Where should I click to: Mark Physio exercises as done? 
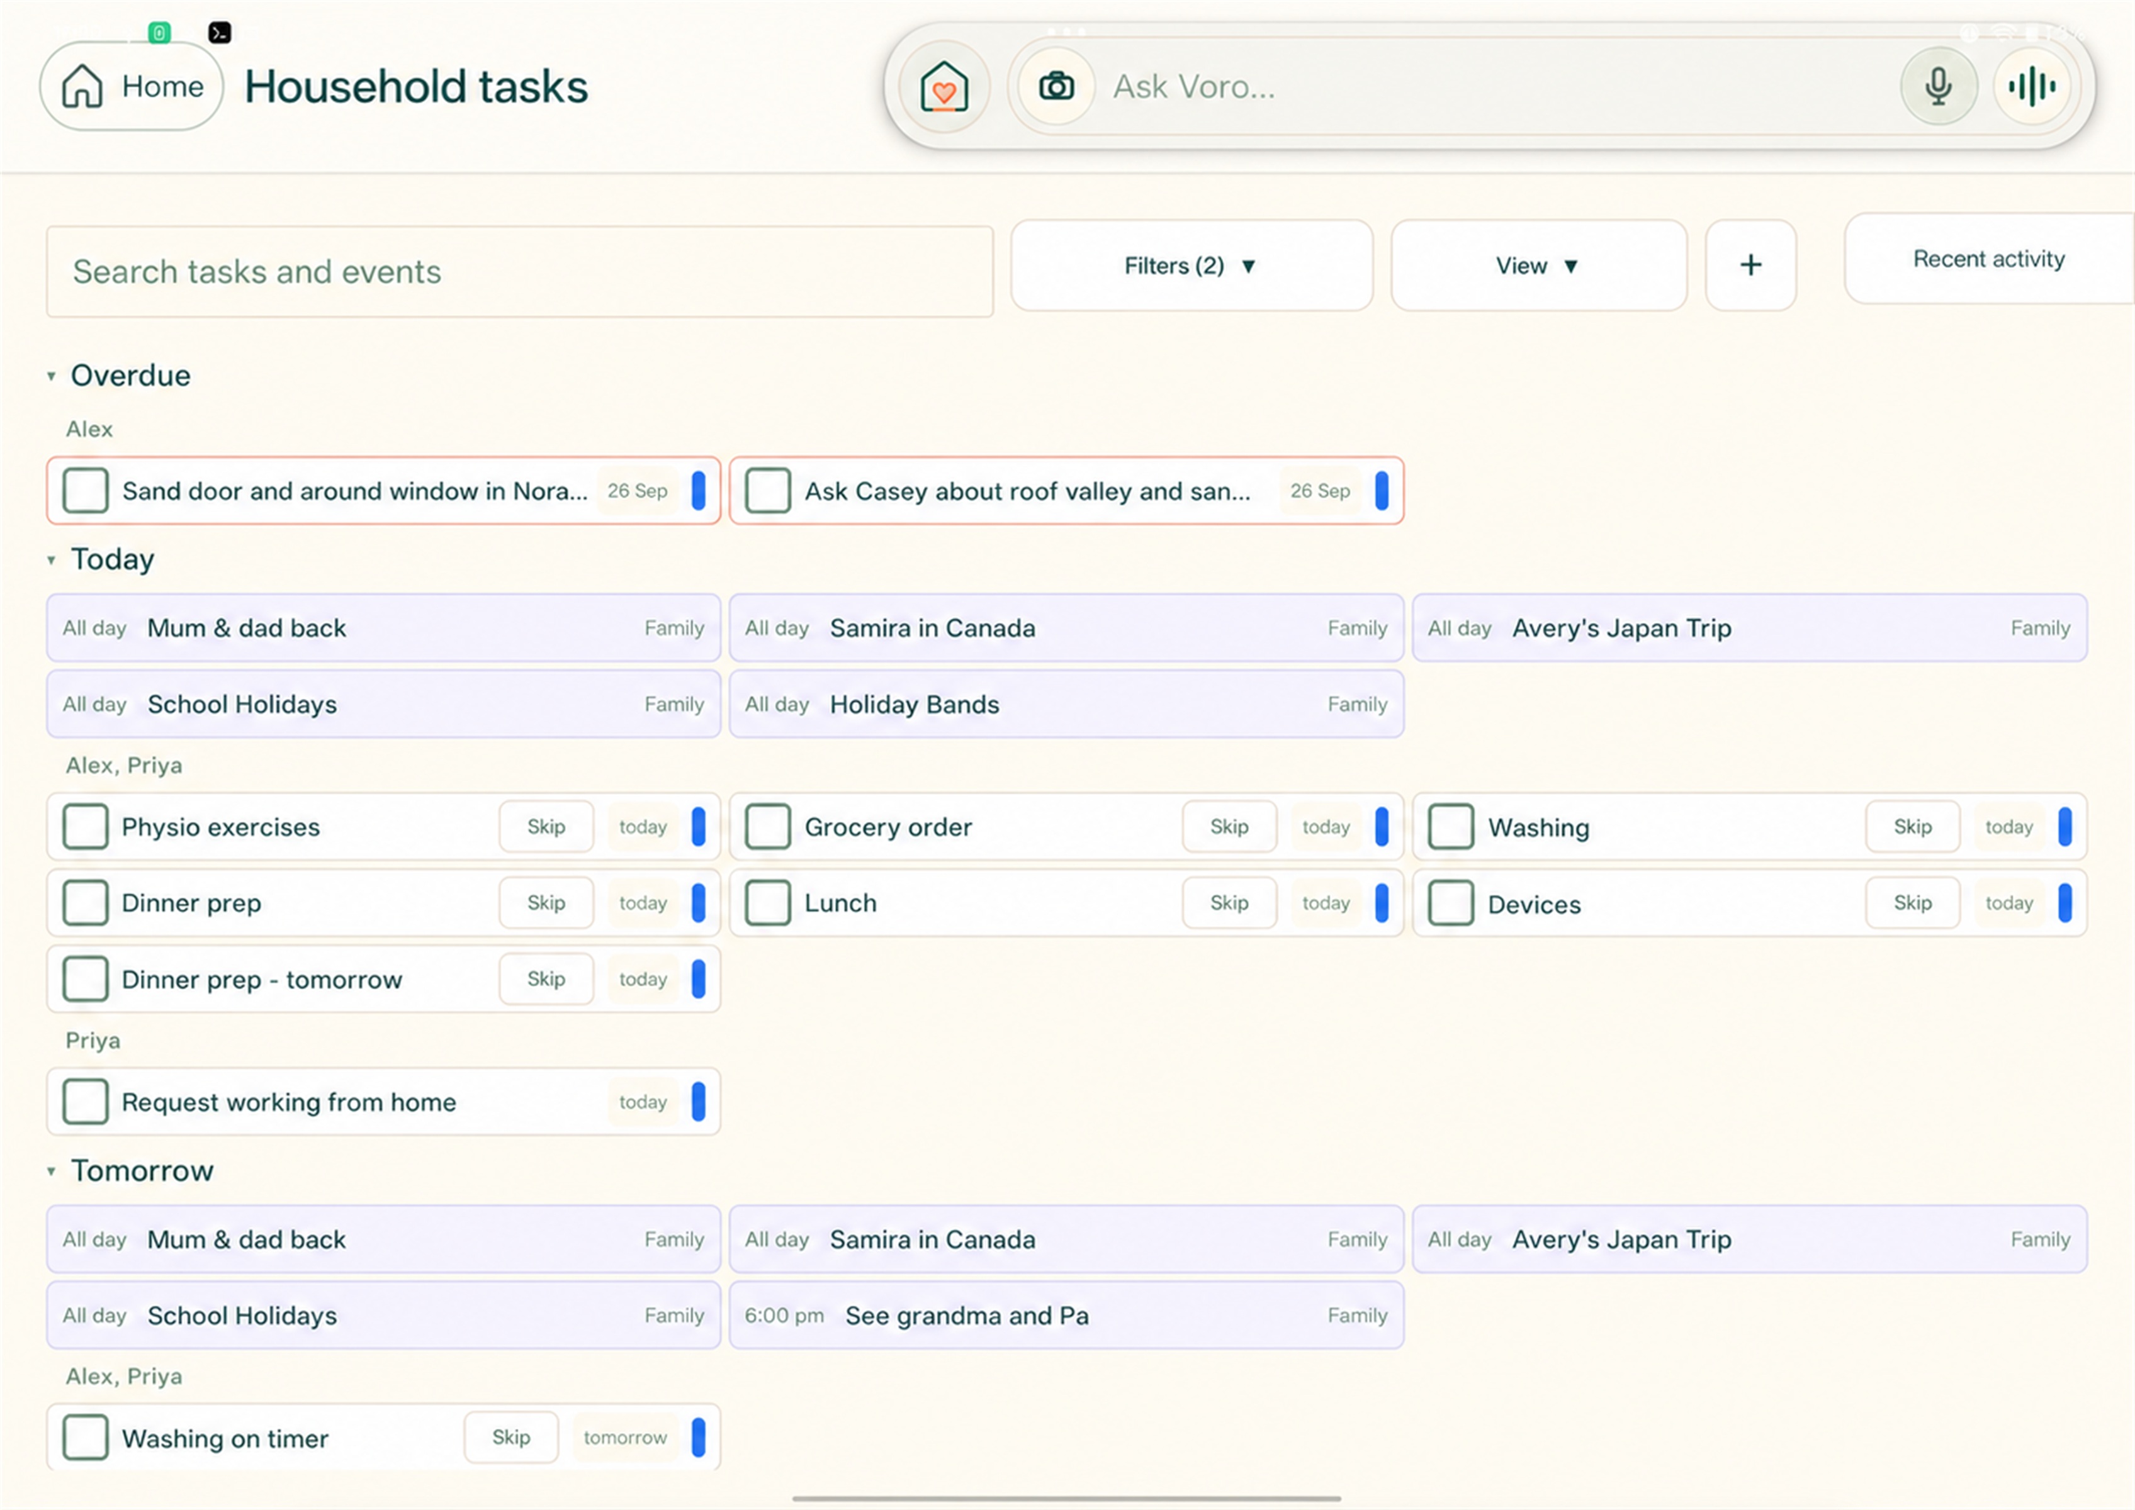point(86,827)
